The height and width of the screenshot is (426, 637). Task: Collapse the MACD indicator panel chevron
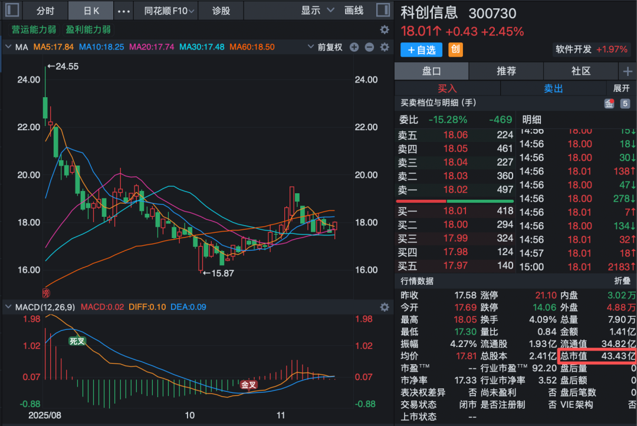pyautogui.click(x=8, y=307)
